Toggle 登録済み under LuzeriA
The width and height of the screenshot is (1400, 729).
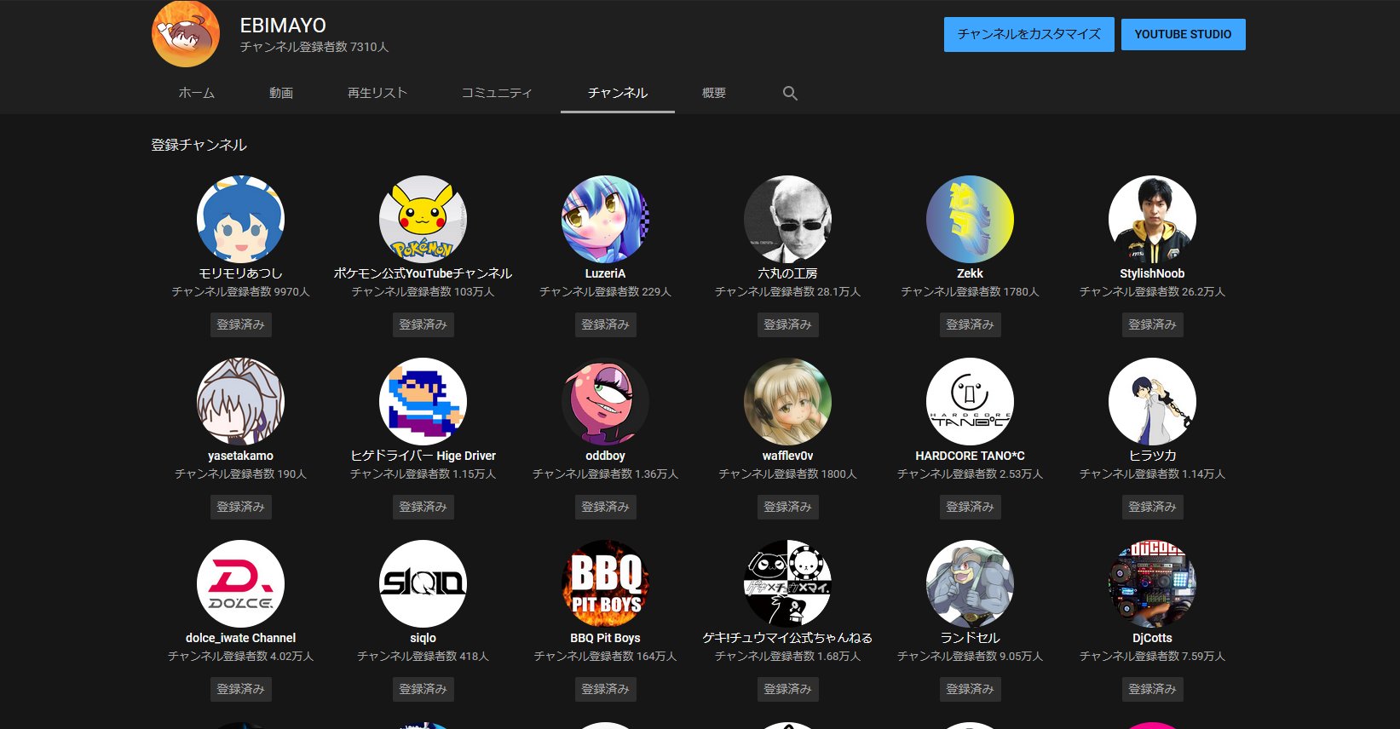point(605,324)
